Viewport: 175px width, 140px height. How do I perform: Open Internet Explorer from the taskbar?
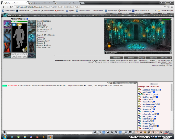pyautogui.click(x=12, y=137)
